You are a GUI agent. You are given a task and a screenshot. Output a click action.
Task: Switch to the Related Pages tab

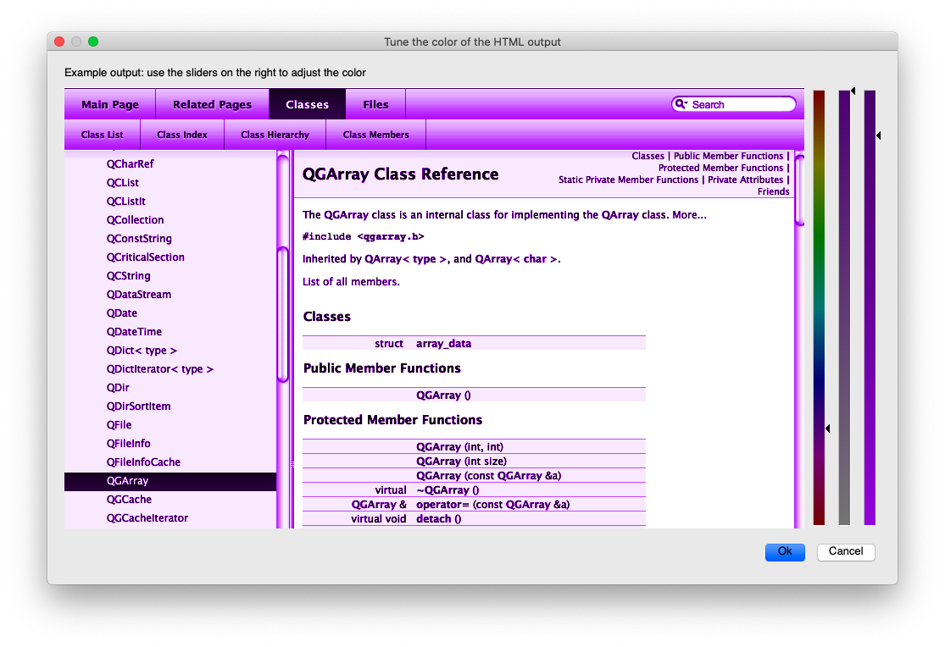(x=212, y=104)
